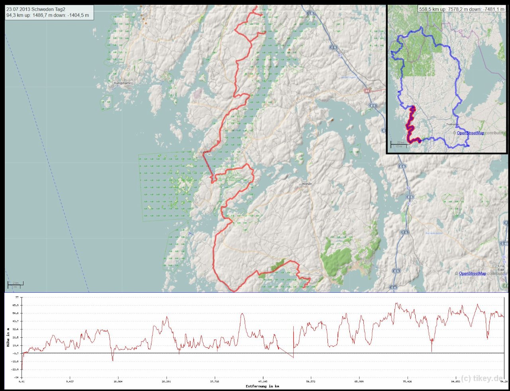Click the Kungshamn town label
Screen dimensions: 510x391
click(123, 83)
